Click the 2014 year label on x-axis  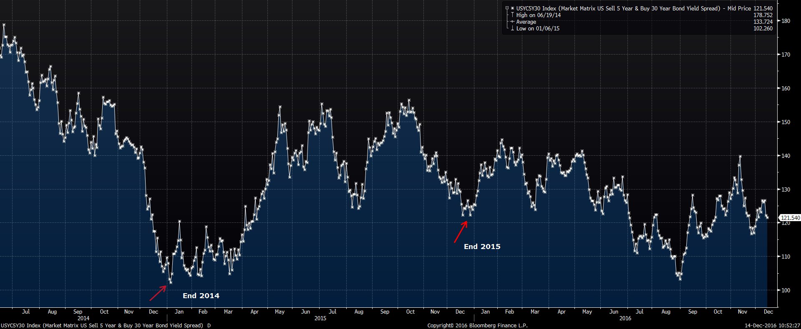click(x=83, y=318)
